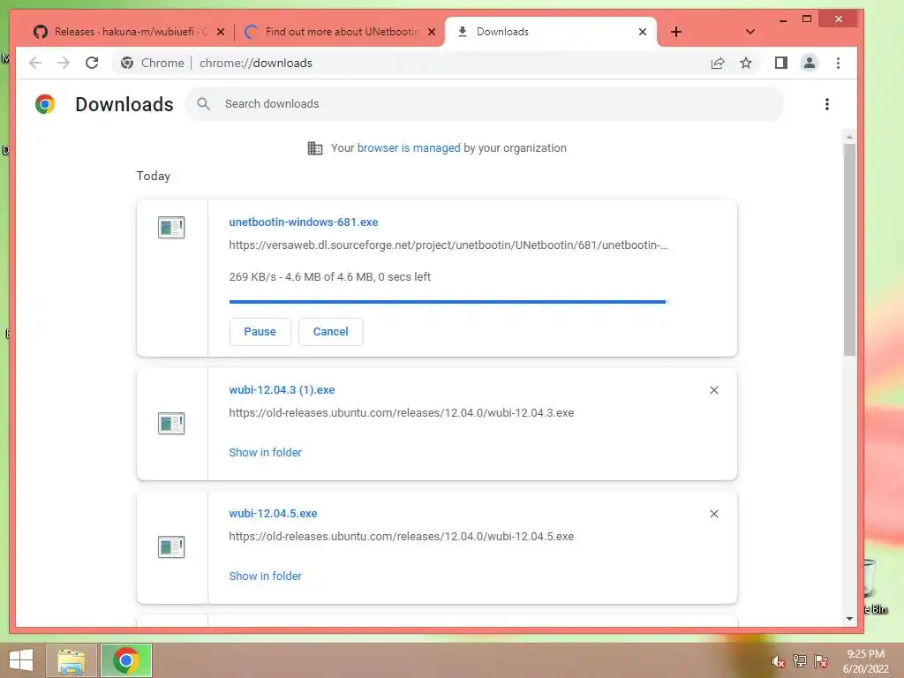The image size is (904, 678).
Task: Toggle the side panel icon
Action: click(x=781, y=63)
